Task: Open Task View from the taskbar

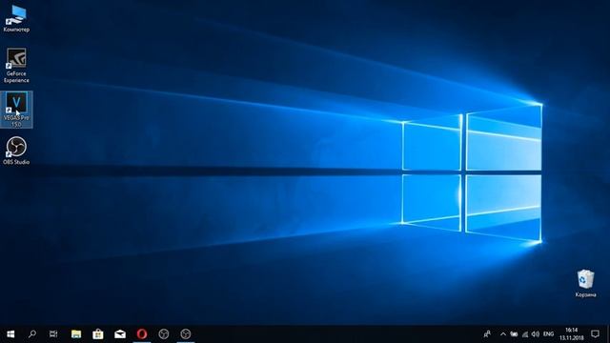Action: coord(53,334)
